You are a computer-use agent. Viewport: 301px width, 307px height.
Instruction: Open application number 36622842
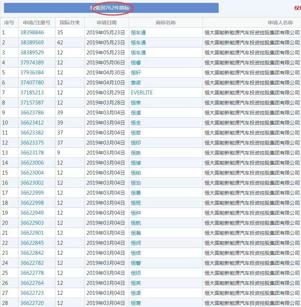(32, 253)
